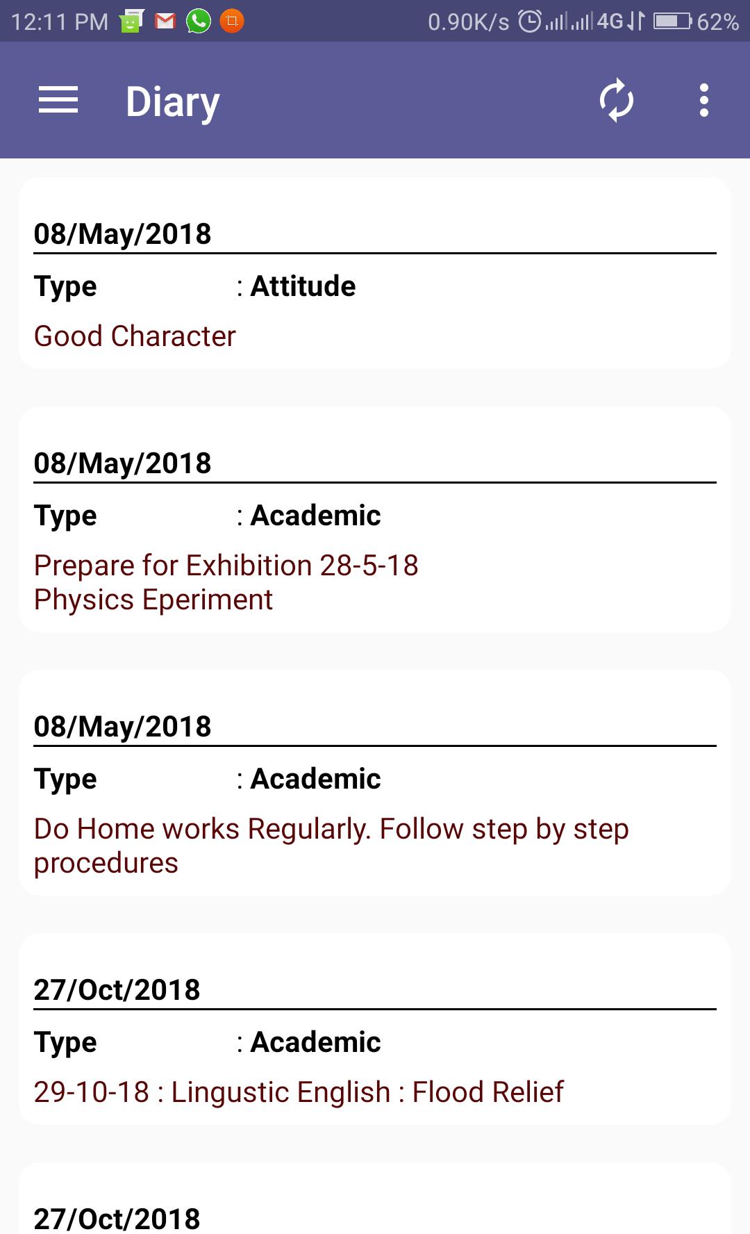Tap the orange screenshot notification icon

pos(232,22)
